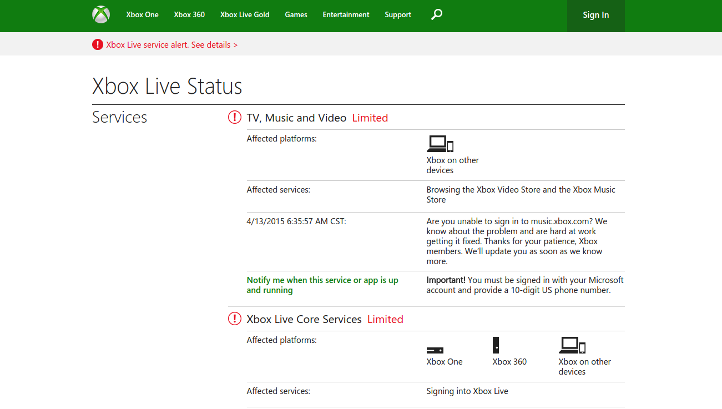Open the Xbox One menu

(x=142, y=15)
